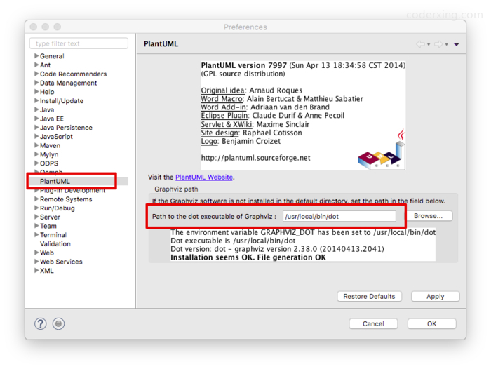Viewport: 491px width, 369px height.
Task: Expand the Team node
Action: pyautogui.click(x=36, y=226)
